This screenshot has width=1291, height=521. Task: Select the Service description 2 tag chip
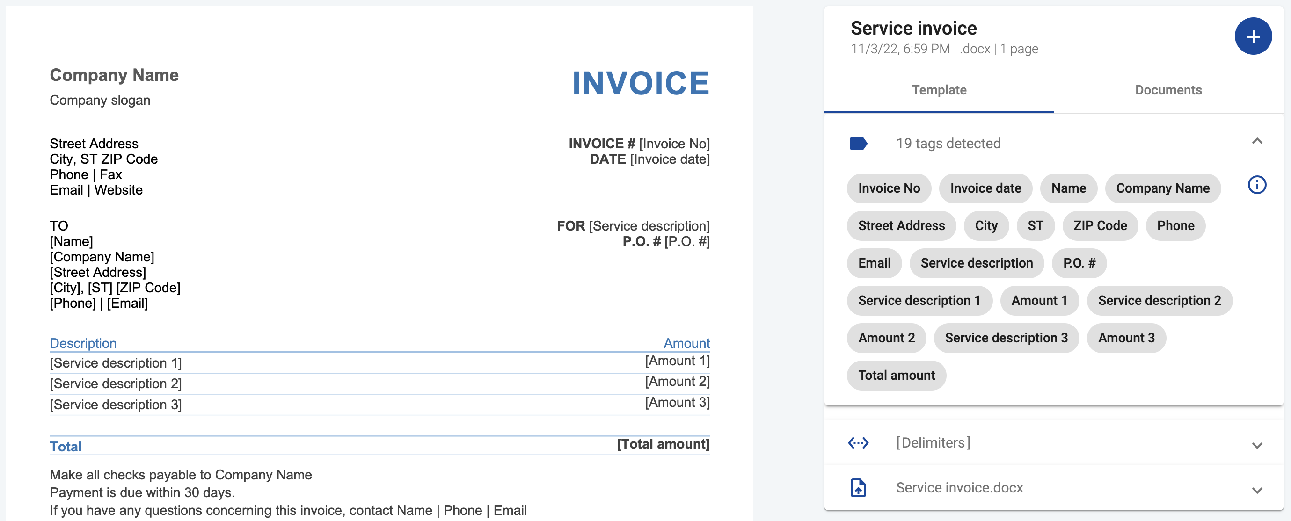[1159, 301]
